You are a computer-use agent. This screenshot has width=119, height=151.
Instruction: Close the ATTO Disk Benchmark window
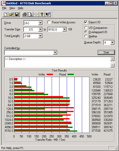pos(115,3)
